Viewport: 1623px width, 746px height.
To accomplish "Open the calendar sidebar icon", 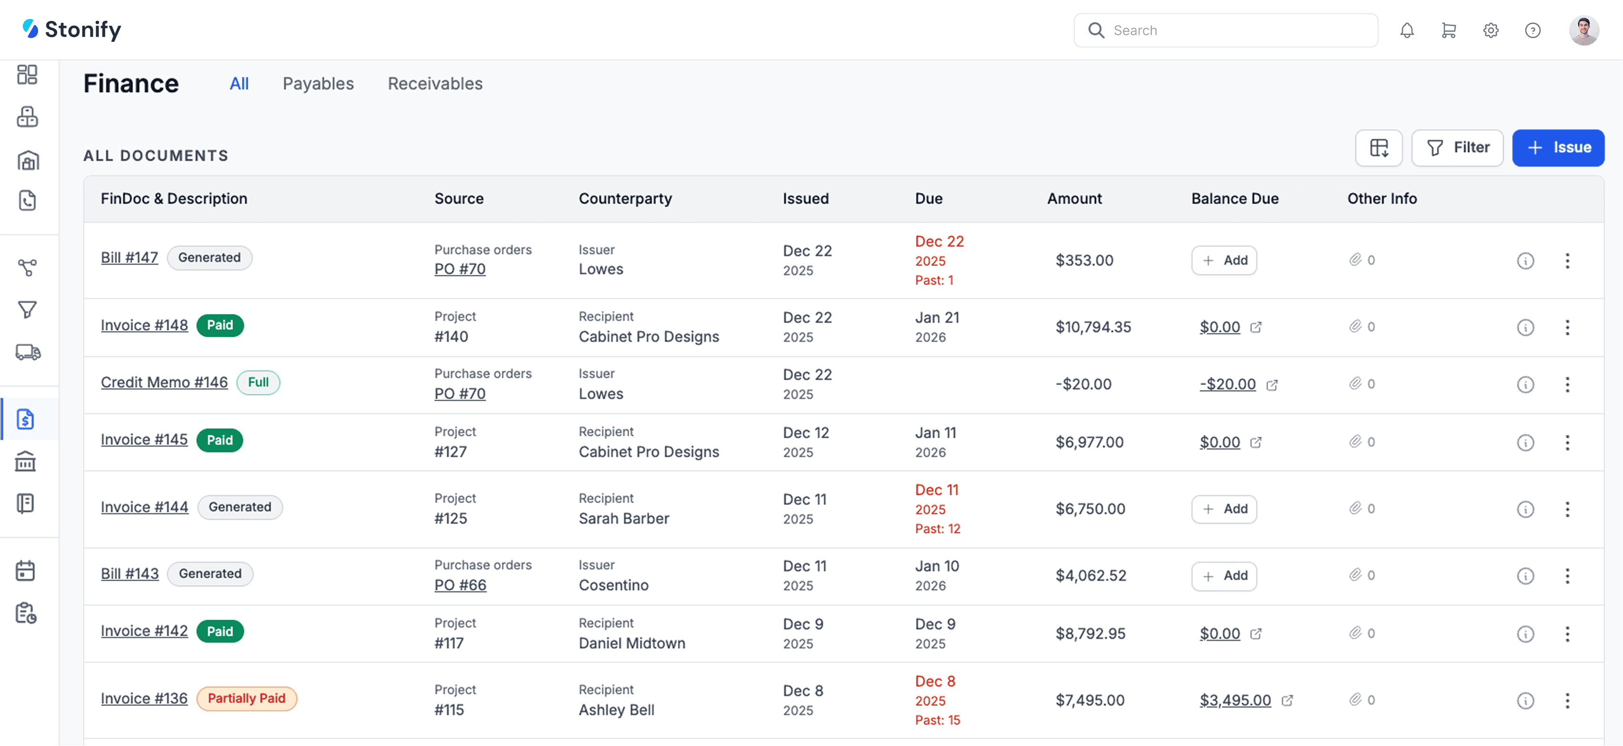I will point(26,571).
